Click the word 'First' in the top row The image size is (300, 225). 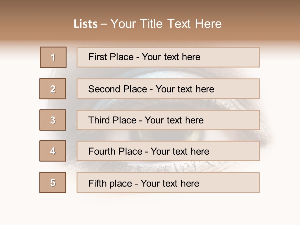click(x=97, y=57)
